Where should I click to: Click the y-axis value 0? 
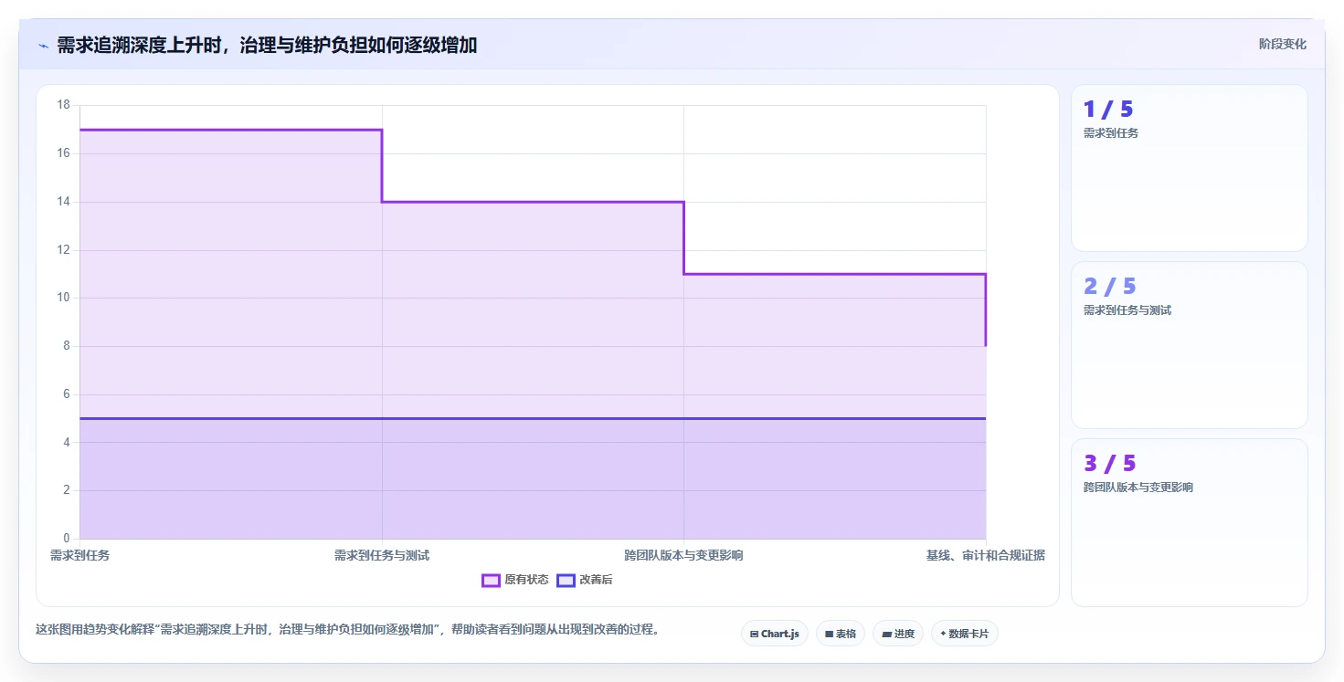coord(66,539)
